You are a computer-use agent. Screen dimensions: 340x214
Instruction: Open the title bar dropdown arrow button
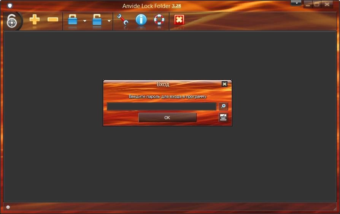click(x=296, y=3)
